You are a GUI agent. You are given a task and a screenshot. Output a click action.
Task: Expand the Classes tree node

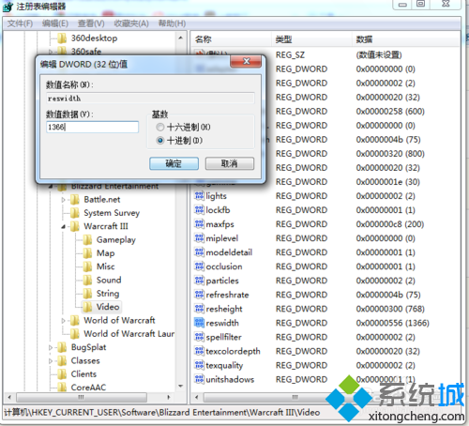click(51, 361)
